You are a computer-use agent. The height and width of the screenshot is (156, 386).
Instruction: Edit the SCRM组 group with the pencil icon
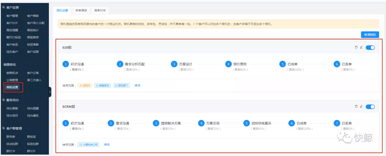point(361,106)
